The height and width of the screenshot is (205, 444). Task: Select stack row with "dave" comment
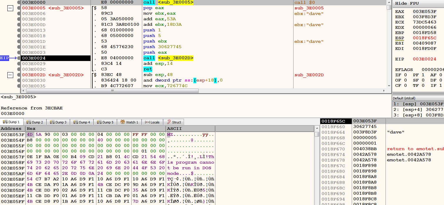point(382,132)
